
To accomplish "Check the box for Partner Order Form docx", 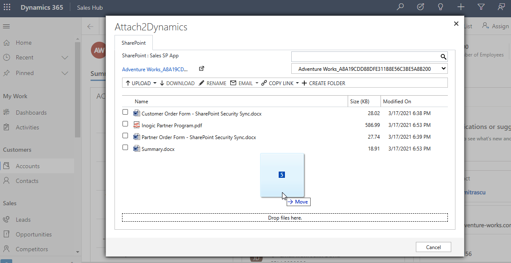I will [x=125, y=136].
